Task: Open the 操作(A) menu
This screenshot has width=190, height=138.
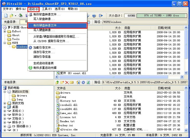Action: click(21, 9)
